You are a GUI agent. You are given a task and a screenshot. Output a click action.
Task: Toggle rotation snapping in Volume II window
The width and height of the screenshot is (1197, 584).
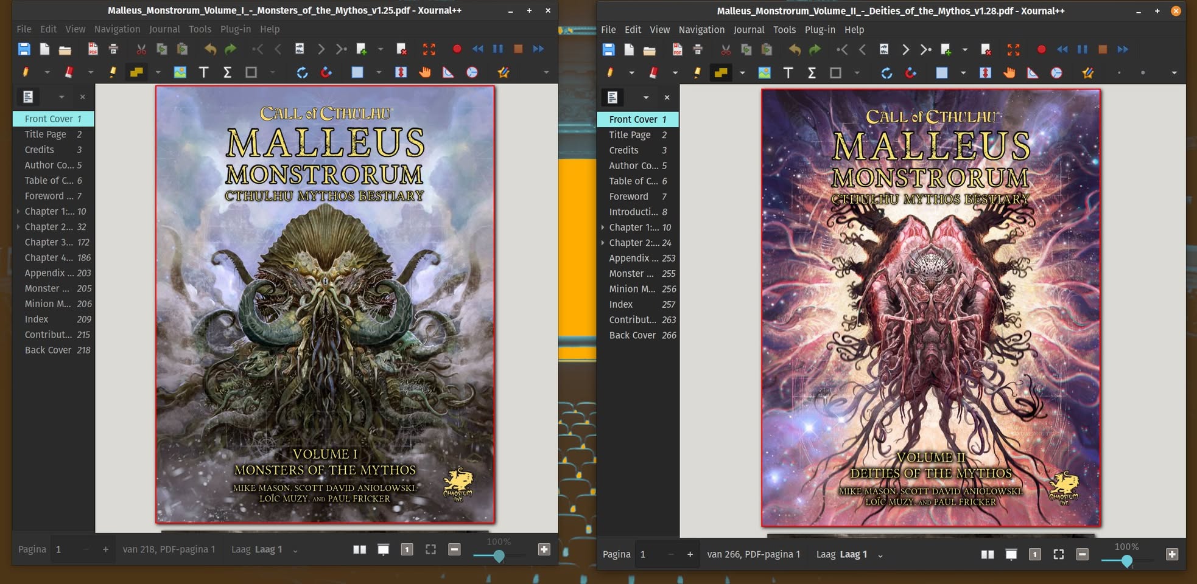point(886,73)
